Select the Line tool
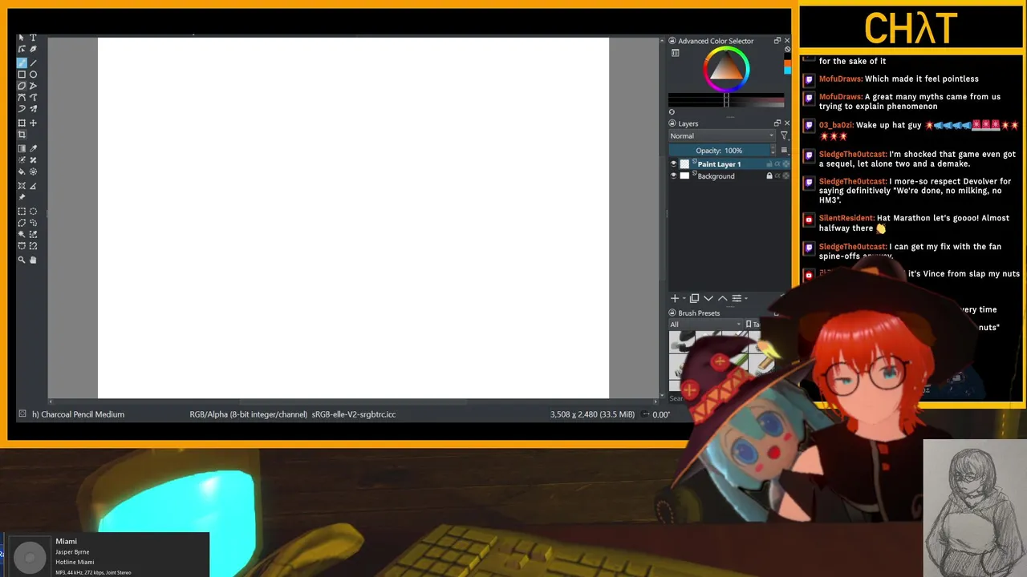The image size is (1027, 577). coord(33,63)
